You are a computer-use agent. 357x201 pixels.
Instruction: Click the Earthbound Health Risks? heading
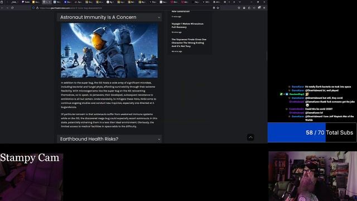pos(89,139)
